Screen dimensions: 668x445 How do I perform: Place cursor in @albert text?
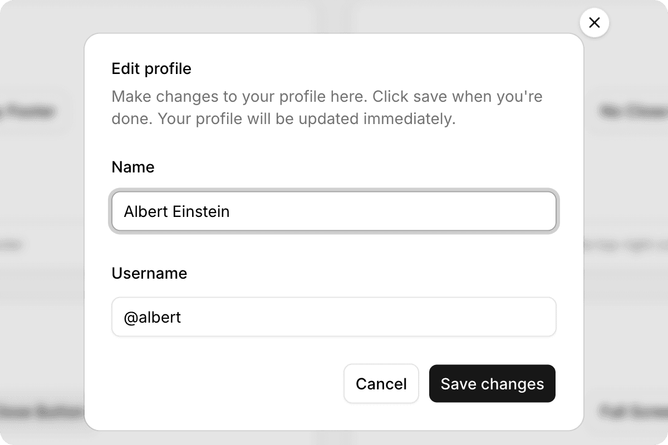[153, 317]
